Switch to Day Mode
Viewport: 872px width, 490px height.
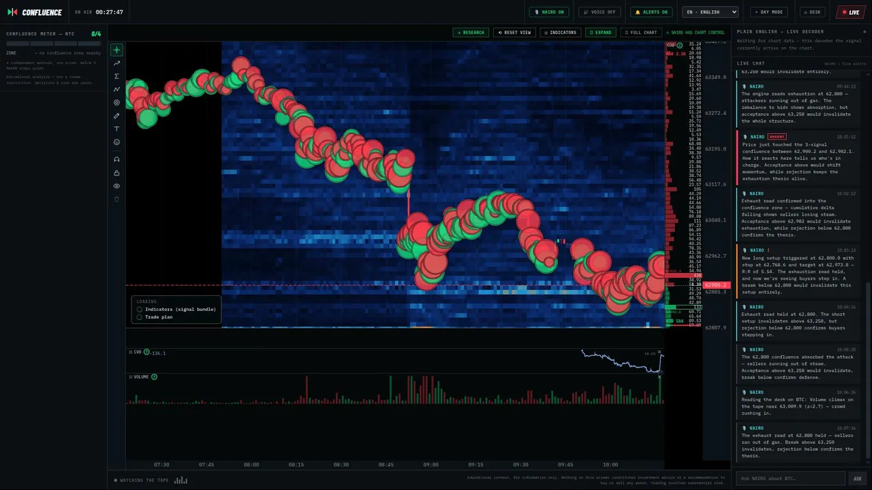(x=769, y=12)
